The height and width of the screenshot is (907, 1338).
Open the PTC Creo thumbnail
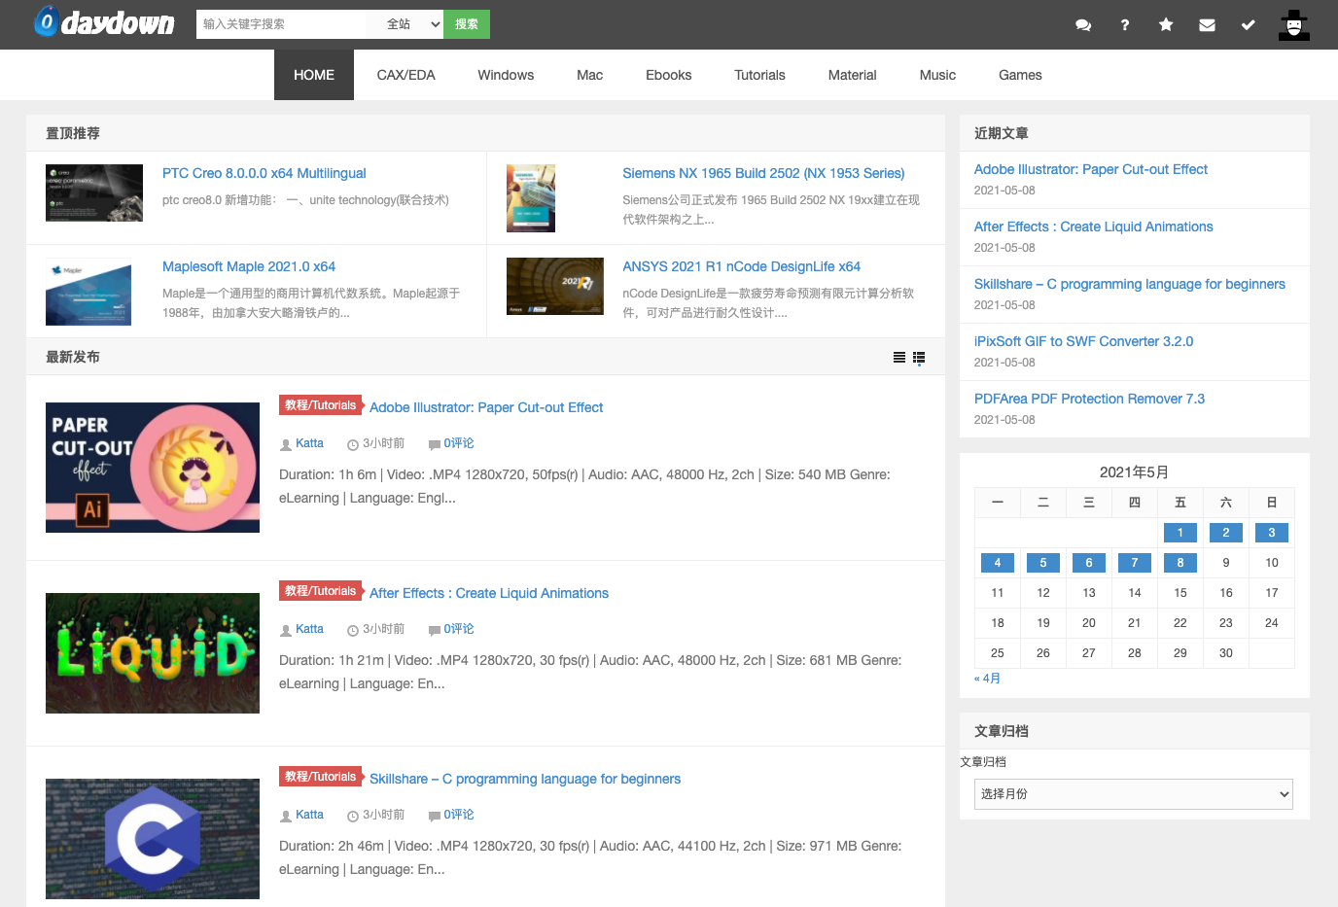coord(94,192)
